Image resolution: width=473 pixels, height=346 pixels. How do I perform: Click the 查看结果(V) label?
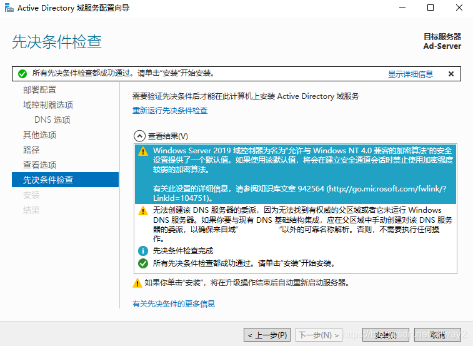click(167, 136)
